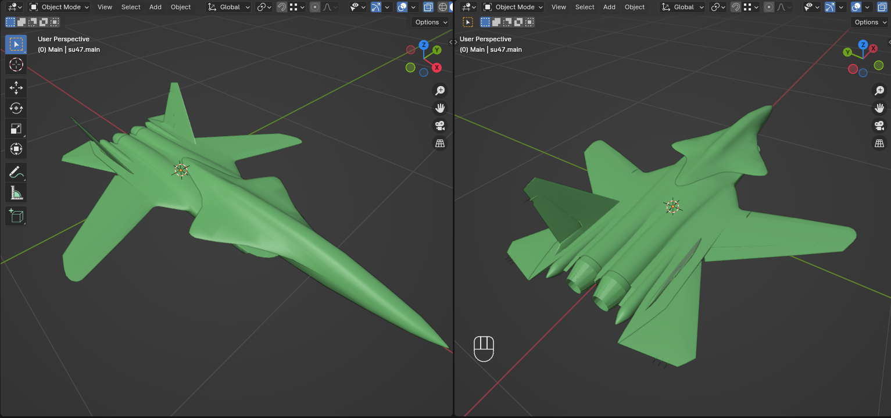The height and width of the screenshot is (418, 891).
Task: Open Add menu in left viewport
Action: pos(155,7)
